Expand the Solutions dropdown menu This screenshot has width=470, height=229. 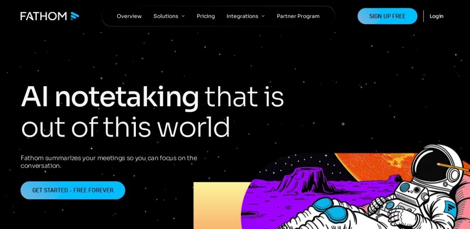(169, 16)
